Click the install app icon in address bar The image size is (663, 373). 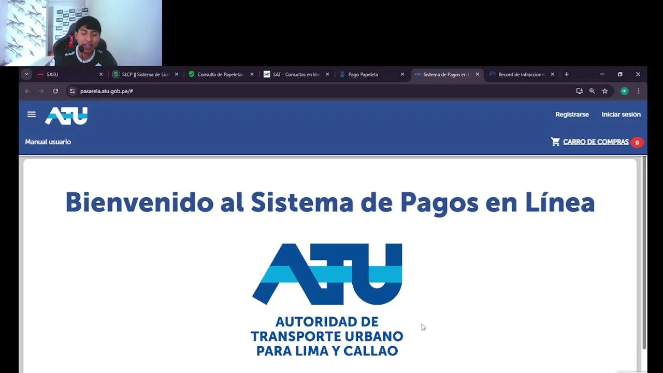pos(580,91)
